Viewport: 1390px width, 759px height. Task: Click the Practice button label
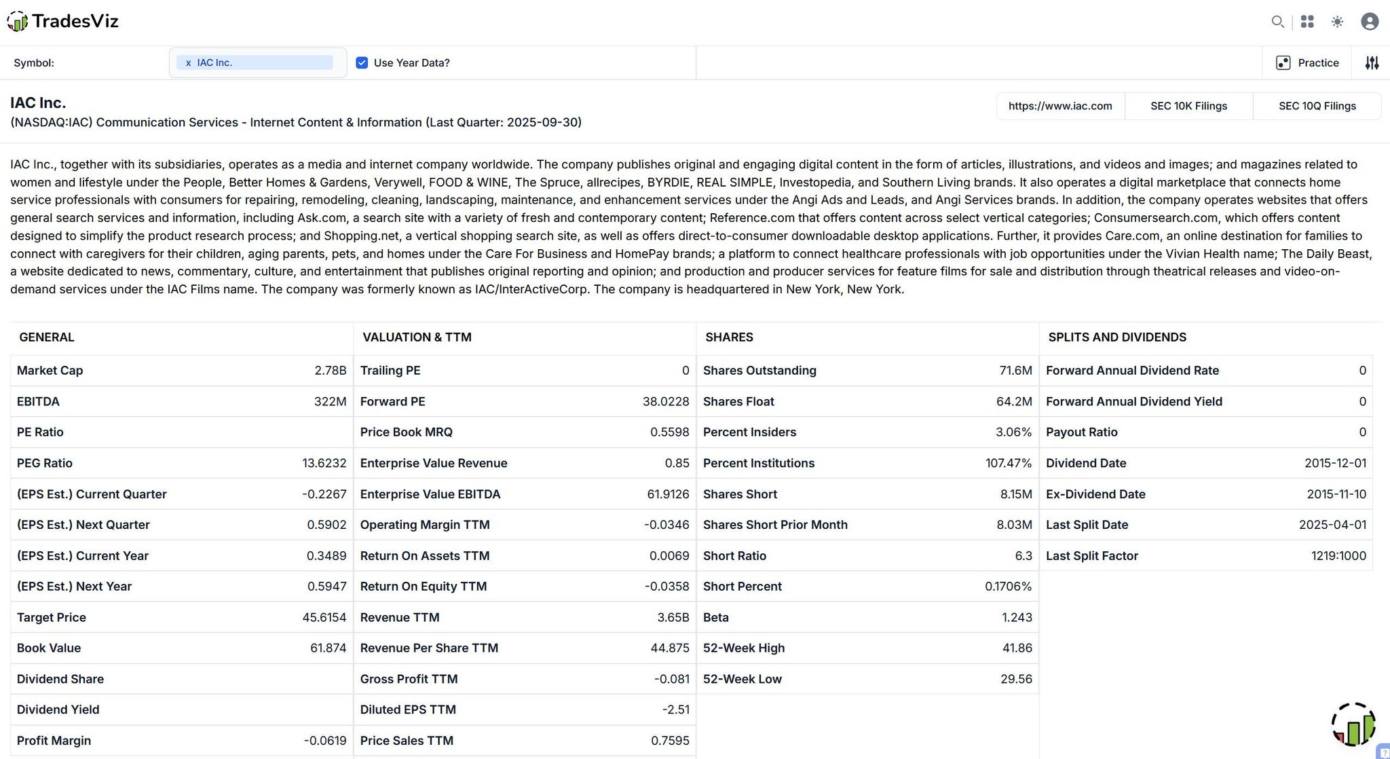1318,63
